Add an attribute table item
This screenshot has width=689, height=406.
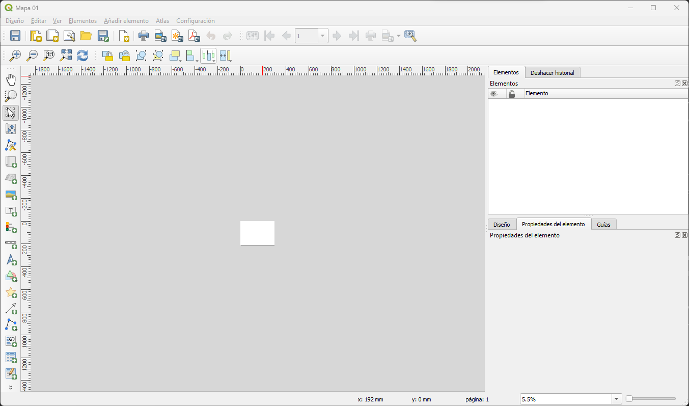tap(11, 358)
